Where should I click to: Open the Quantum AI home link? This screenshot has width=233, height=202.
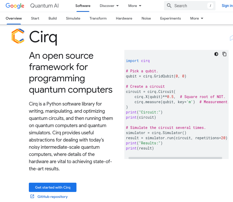45,6
